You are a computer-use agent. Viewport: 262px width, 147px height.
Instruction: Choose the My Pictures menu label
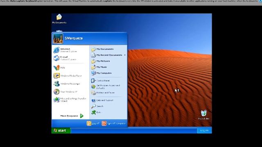103,61
